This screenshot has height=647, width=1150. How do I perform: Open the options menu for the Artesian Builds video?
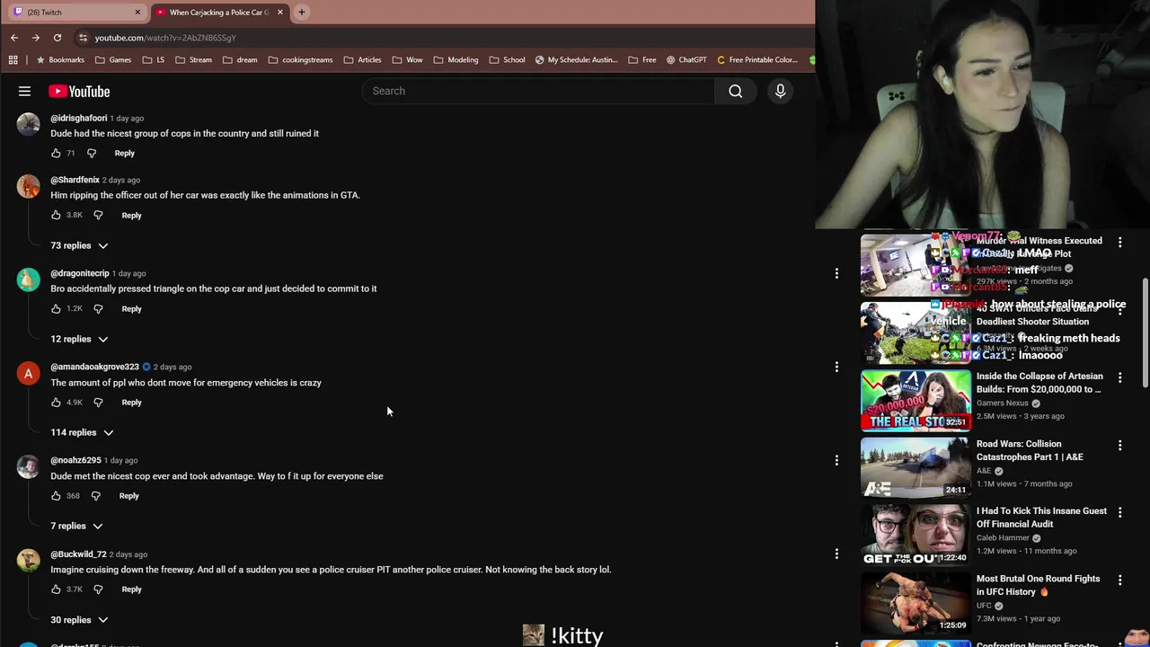(1119, 377)
